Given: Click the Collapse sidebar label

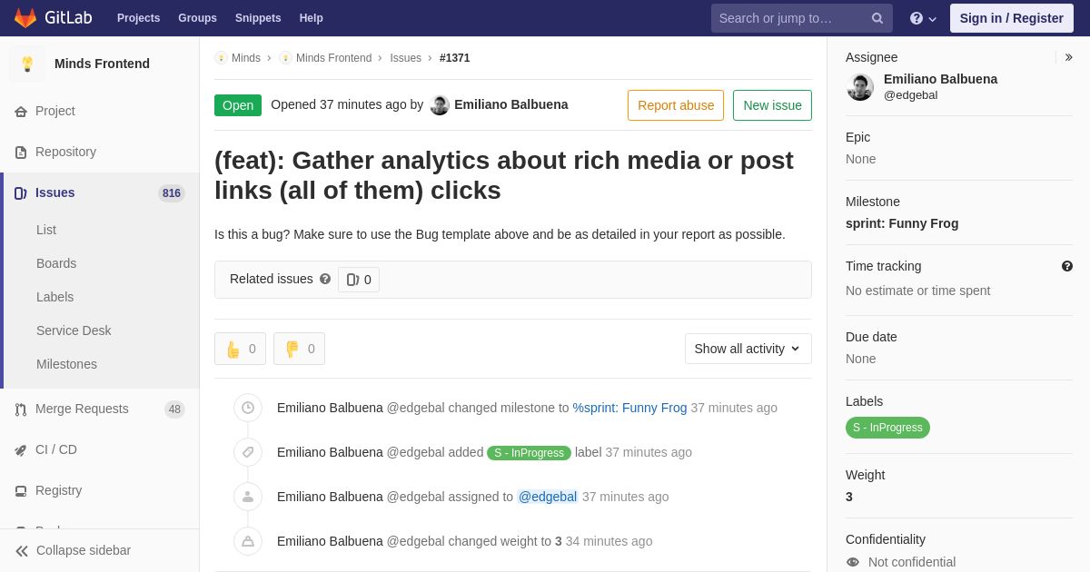Looking at the screenshot, I should coord(84,550).
